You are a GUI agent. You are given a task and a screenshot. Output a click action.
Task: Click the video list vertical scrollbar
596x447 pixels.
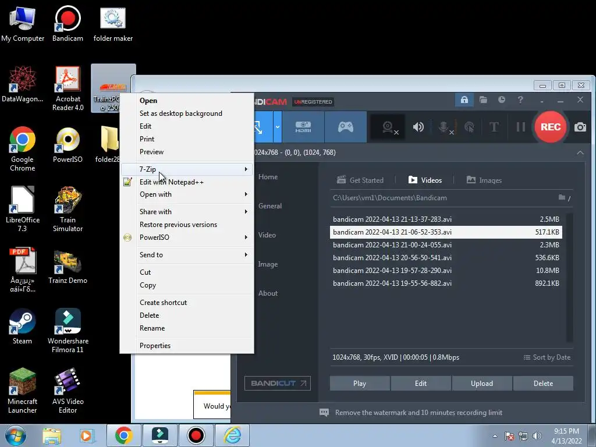569,278
